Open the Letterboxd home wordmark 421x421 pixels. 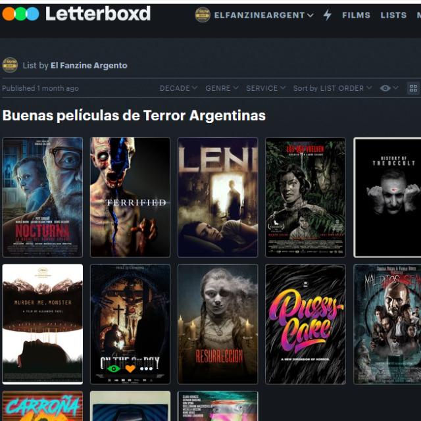click(98, 14)
